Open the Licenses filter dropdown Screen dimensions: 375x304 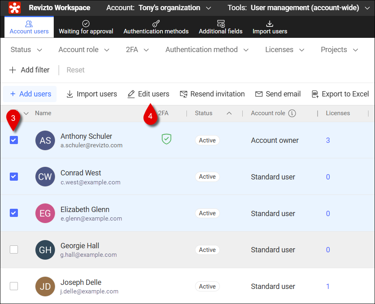285,50
